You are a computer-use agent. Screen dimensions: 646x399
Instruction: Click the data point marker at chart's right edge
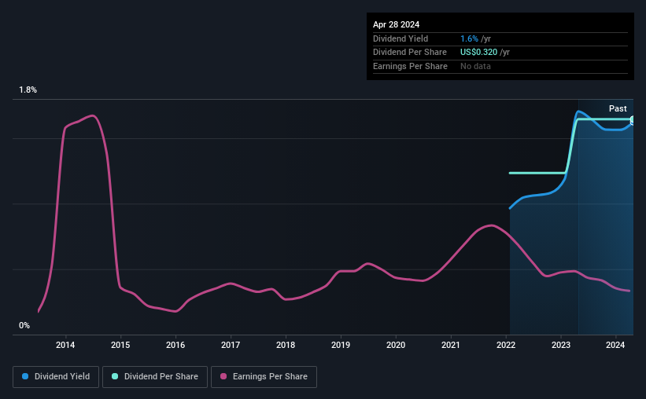click(633, 120)
